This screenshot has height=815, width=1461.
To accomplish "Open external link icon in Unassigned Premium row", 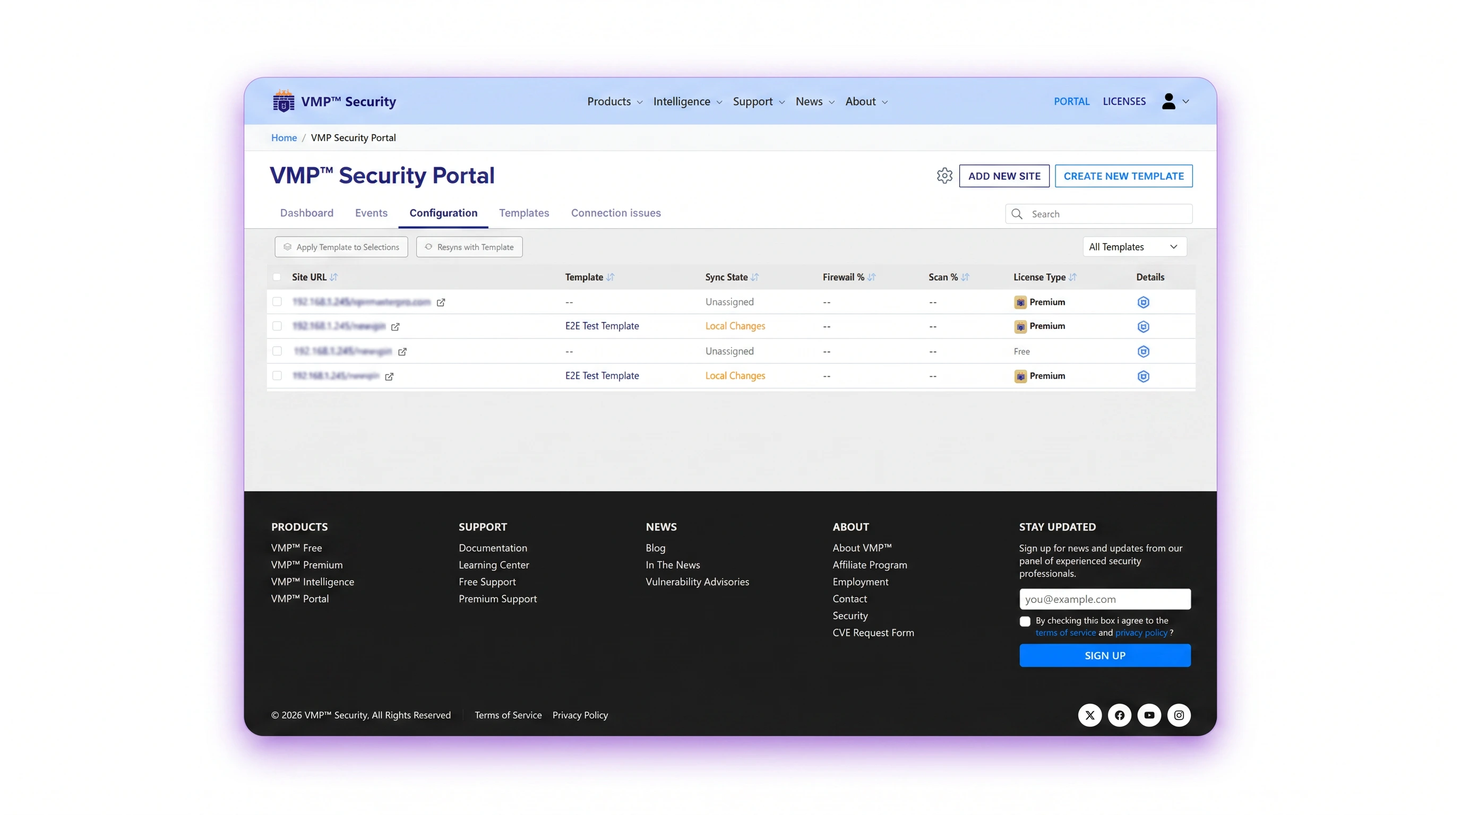I will (441, 302).
